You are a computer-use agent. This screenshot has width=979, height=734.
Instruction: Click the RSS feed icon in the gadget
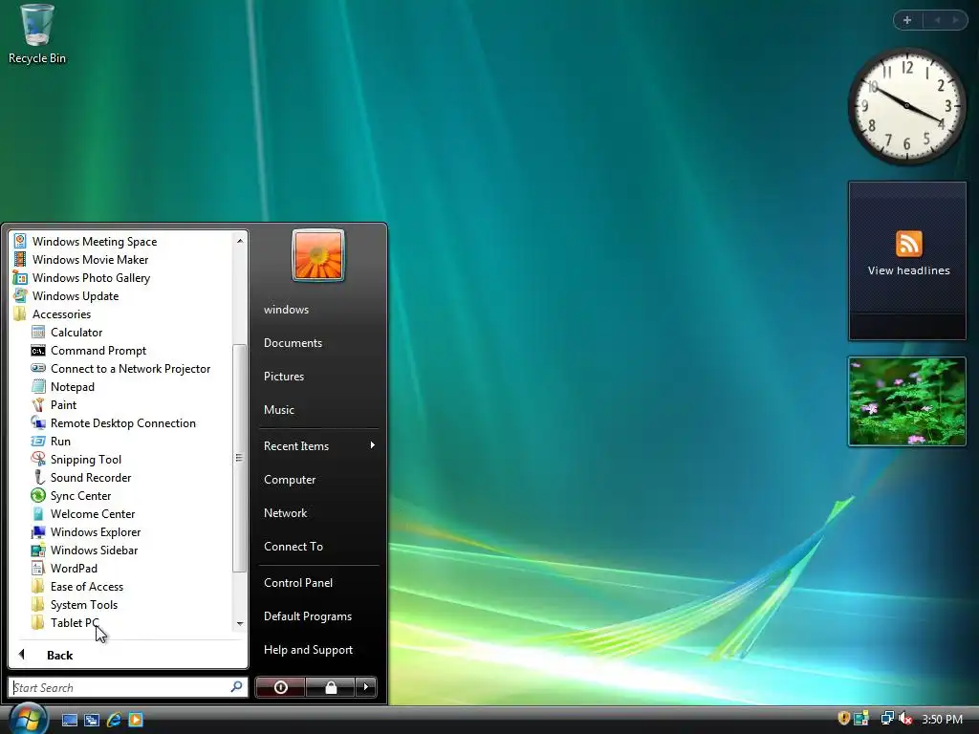tap(908, 244)
